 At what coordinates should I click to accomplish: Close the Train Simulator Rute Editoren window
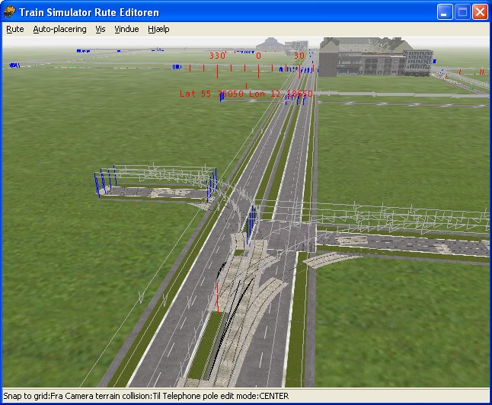[480, 12]
